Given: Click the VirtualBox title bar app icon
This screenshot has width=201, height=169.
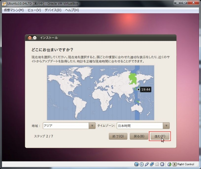Looking at the screenshot, I should 4,4.
